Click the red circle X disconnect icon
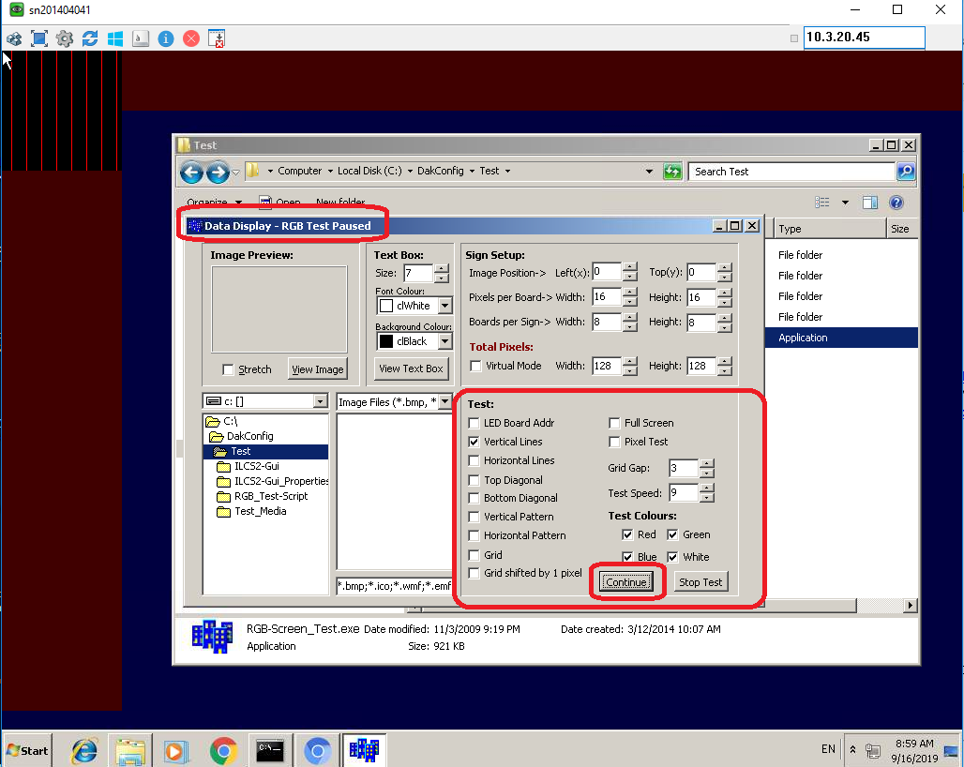Viewport: 964px width, 767px height. tap(191, 38)
